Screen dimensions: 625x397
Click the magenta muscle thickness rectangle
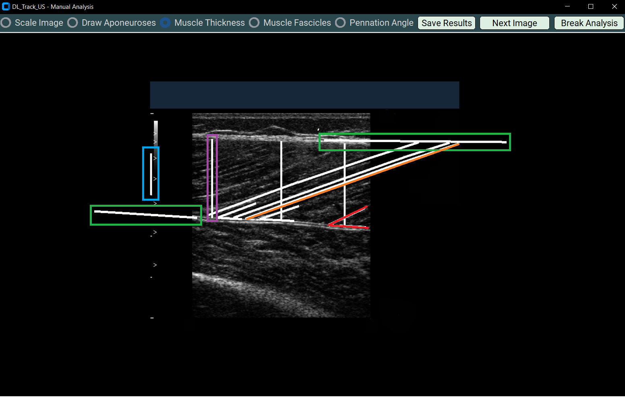pyautogui.click(x=212, y=178)
